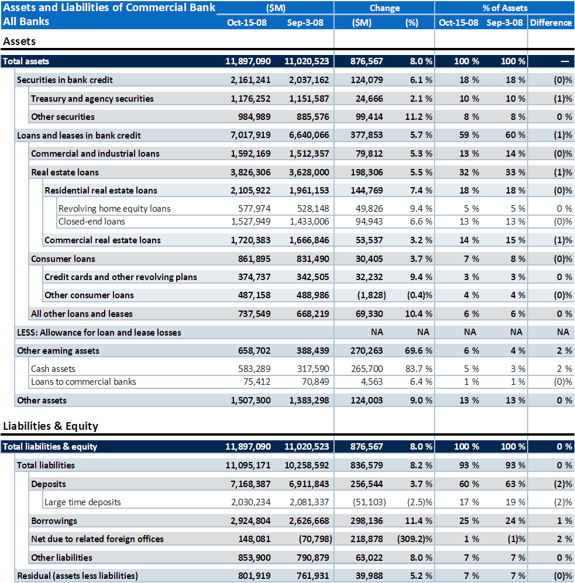575x583 pixels.
Task: Click the '% of Assets' column group header
Action: click(x=505, y=8)
